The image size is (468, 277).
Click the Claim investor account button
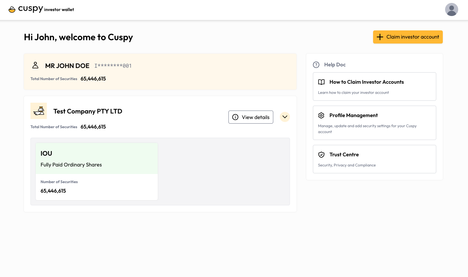click(408, 37)
